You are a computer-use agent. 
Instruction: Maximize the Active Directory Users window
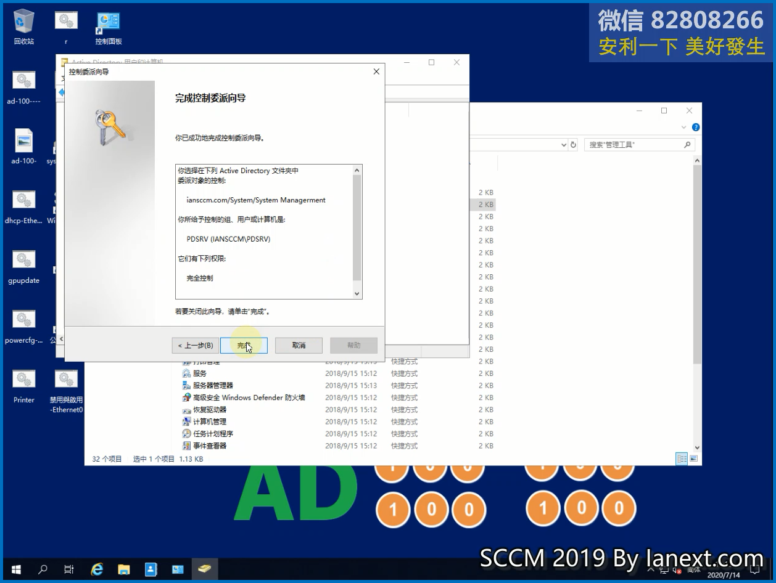[x=431, y=62]
